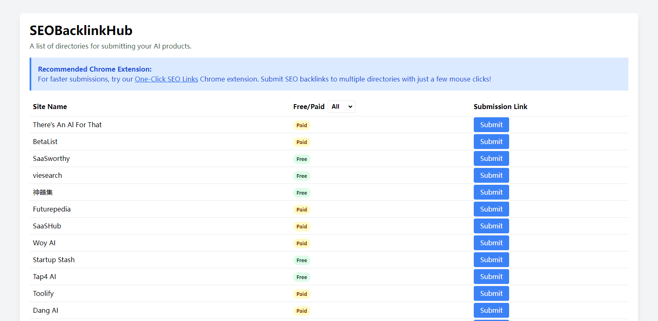Viewport: 658px width, 321px height.
Task: Click the Toolify site name
Action: pyautogui.click(x=43, y=293)
